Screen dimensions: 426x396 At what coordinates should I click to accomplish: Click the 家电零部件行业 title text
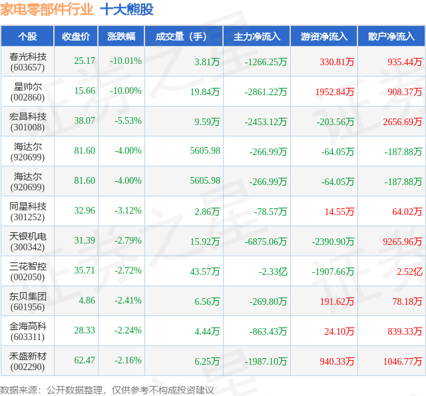(x=47, y=9)
